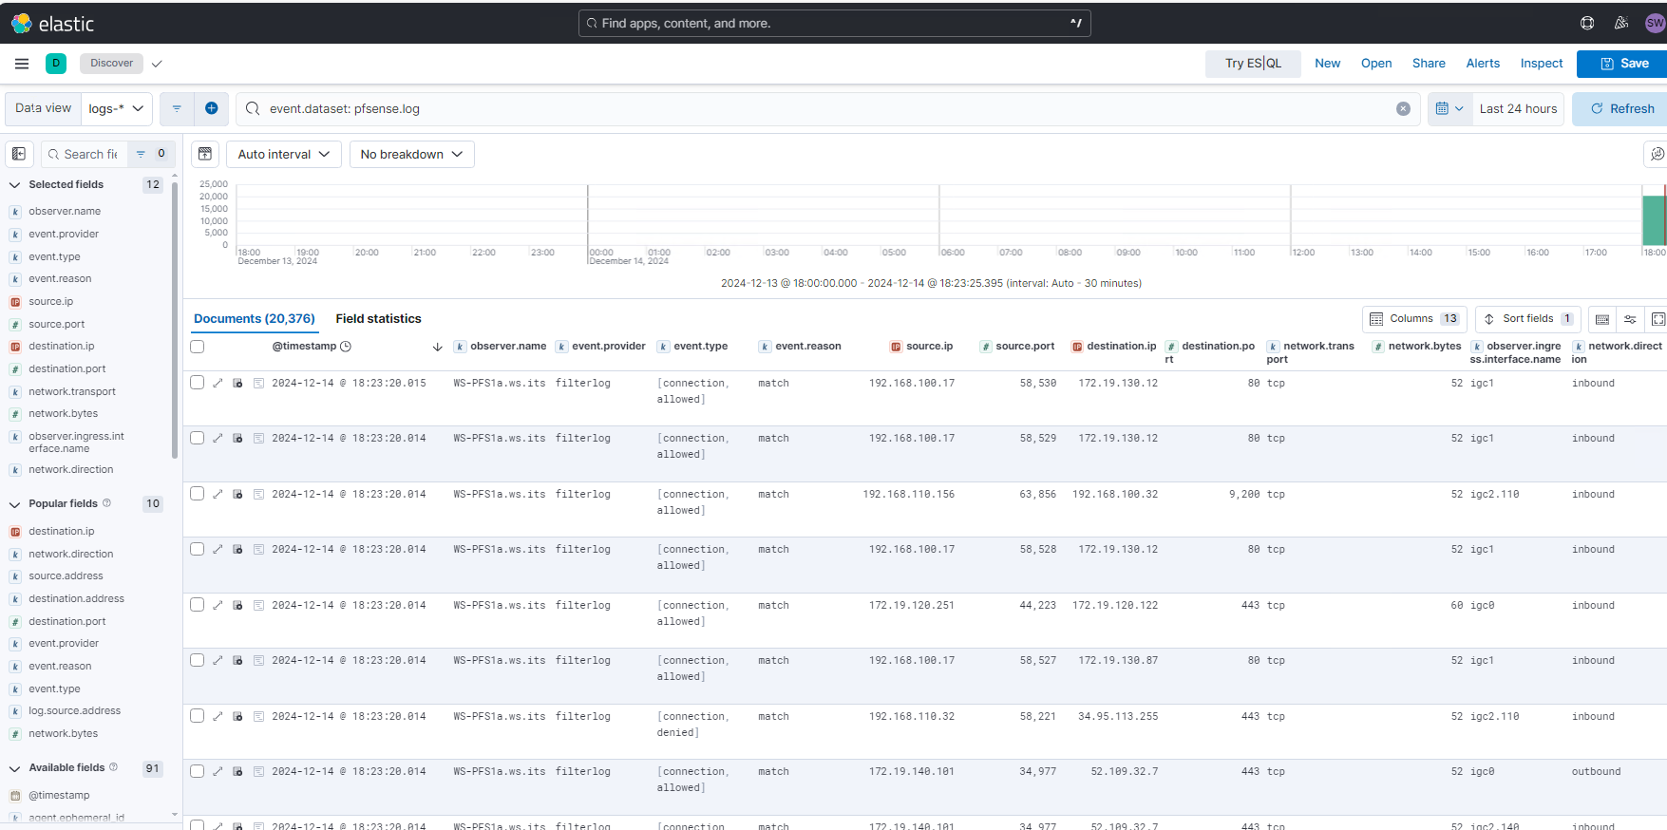Viewport: 1667px width, 830px height.
Task: Check the row with source port 58,529
Action: tap(198, 438)
